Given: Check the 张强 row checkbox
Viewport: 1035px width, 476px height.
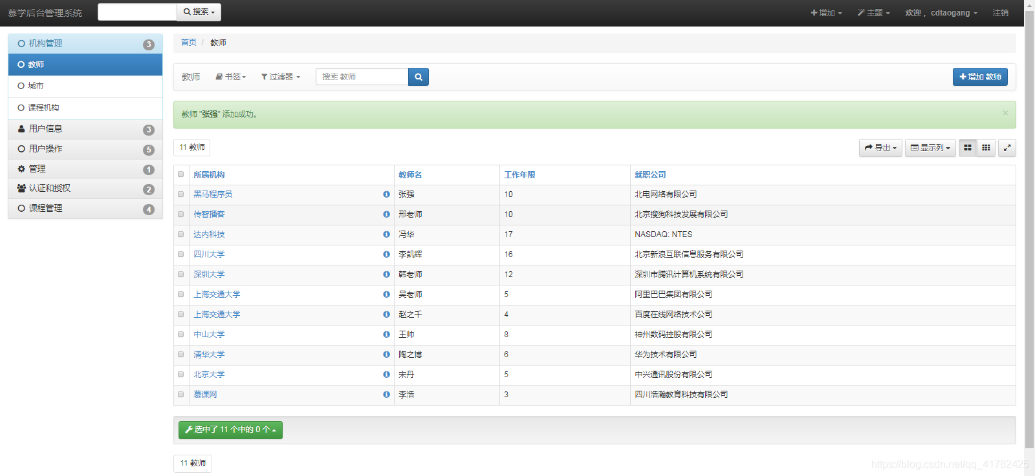Looking at the screenshot, I should [x=181, y=194].
